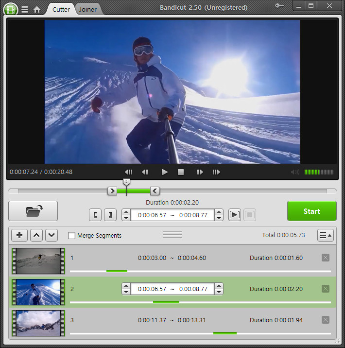Click the segment list resize grip lines

[x=172, y=235]
